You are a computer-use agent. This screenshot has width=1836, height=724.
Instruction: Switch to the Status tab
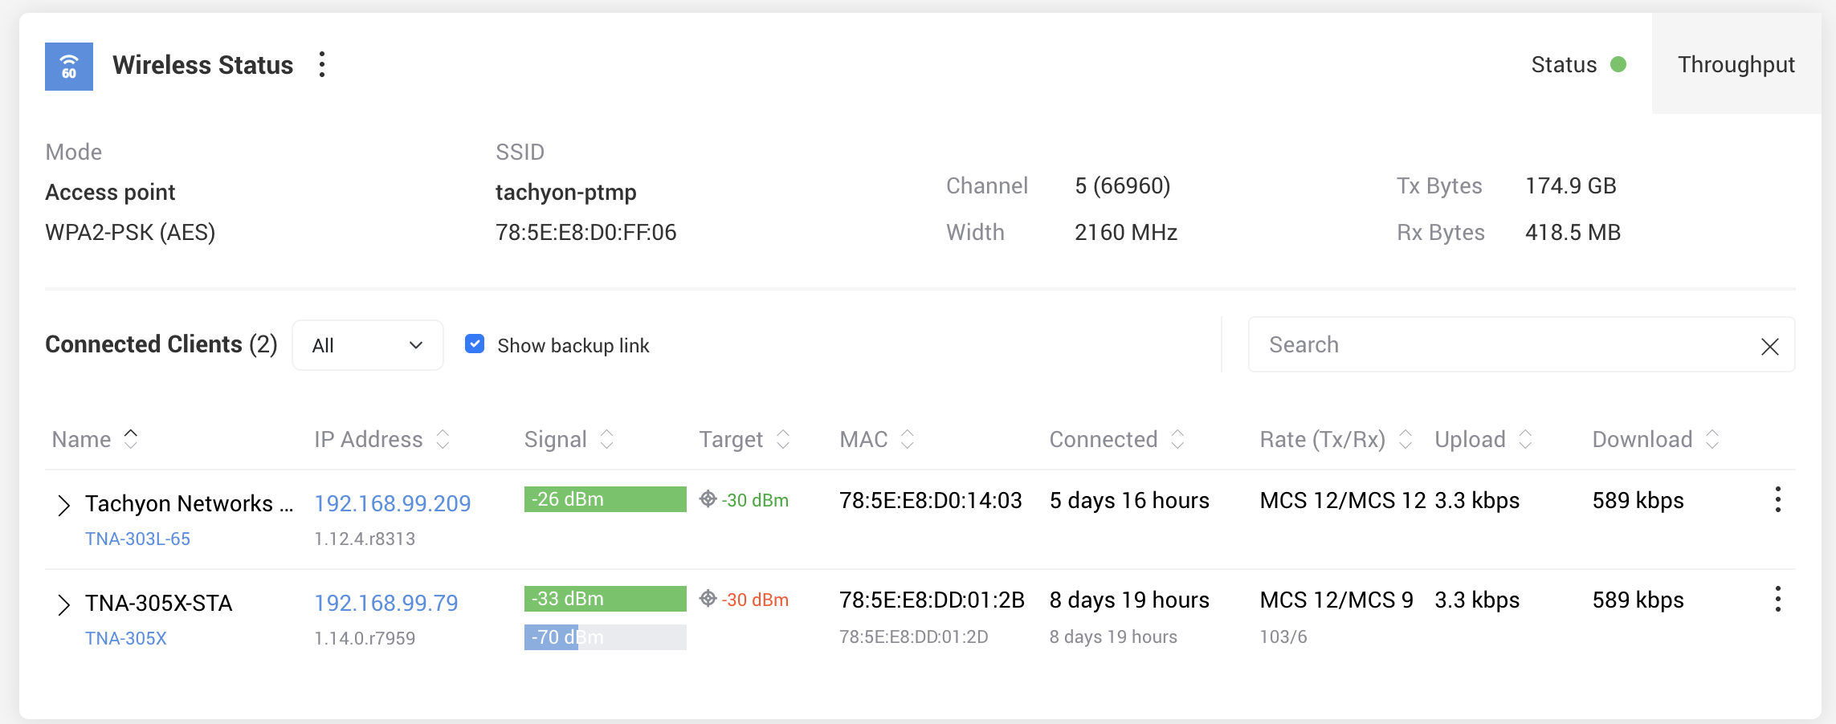point(1578,64)
